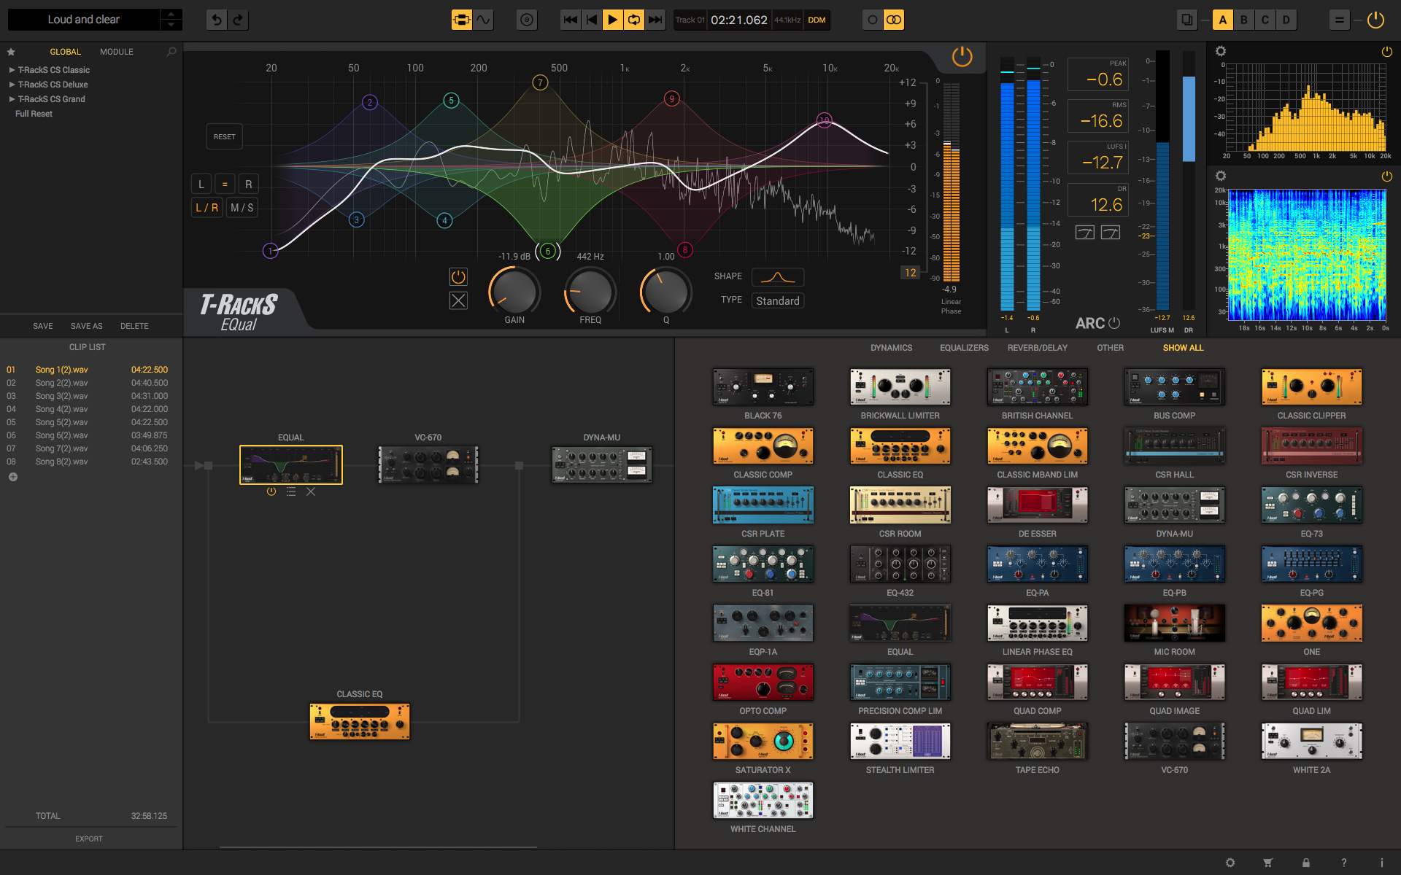Select the R channel button
Viewport: 1401px width, 875px height.
[248, 184]
